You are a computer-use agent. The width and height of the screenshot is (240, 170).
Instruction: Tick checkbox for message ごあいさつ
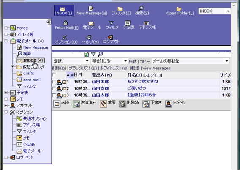[54, 88]
